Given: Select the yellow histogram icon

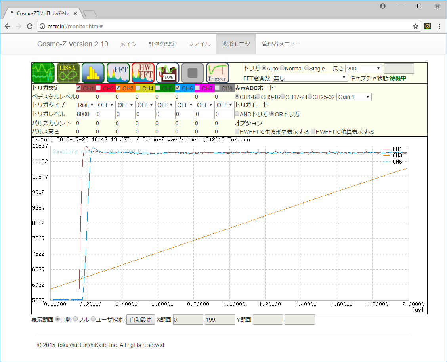Looking at the screenshot, I should [x=93, y=73].
